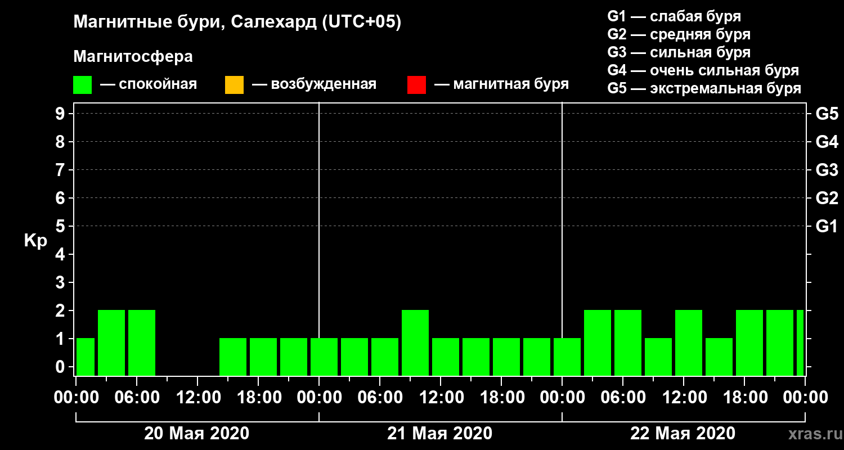The height and width of the screenshot is (450, 844).
Task: Click the '— магнитная буря' legend label
Action: (501, 85)
